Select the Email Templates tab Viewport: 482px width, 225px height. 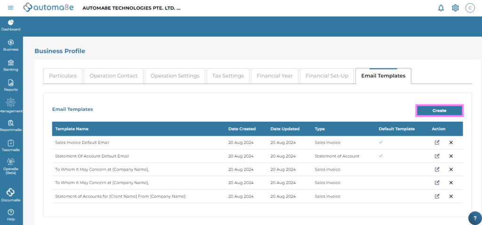point(383,76)
